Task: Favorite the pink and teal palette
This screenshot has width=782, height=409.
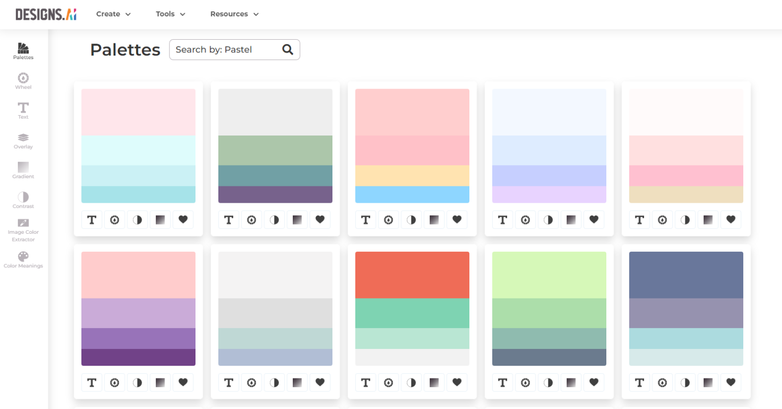Action: tap(183, 220)
